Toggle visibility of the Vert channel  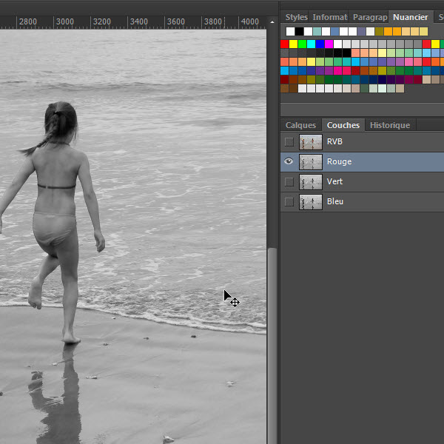(289, 181)
